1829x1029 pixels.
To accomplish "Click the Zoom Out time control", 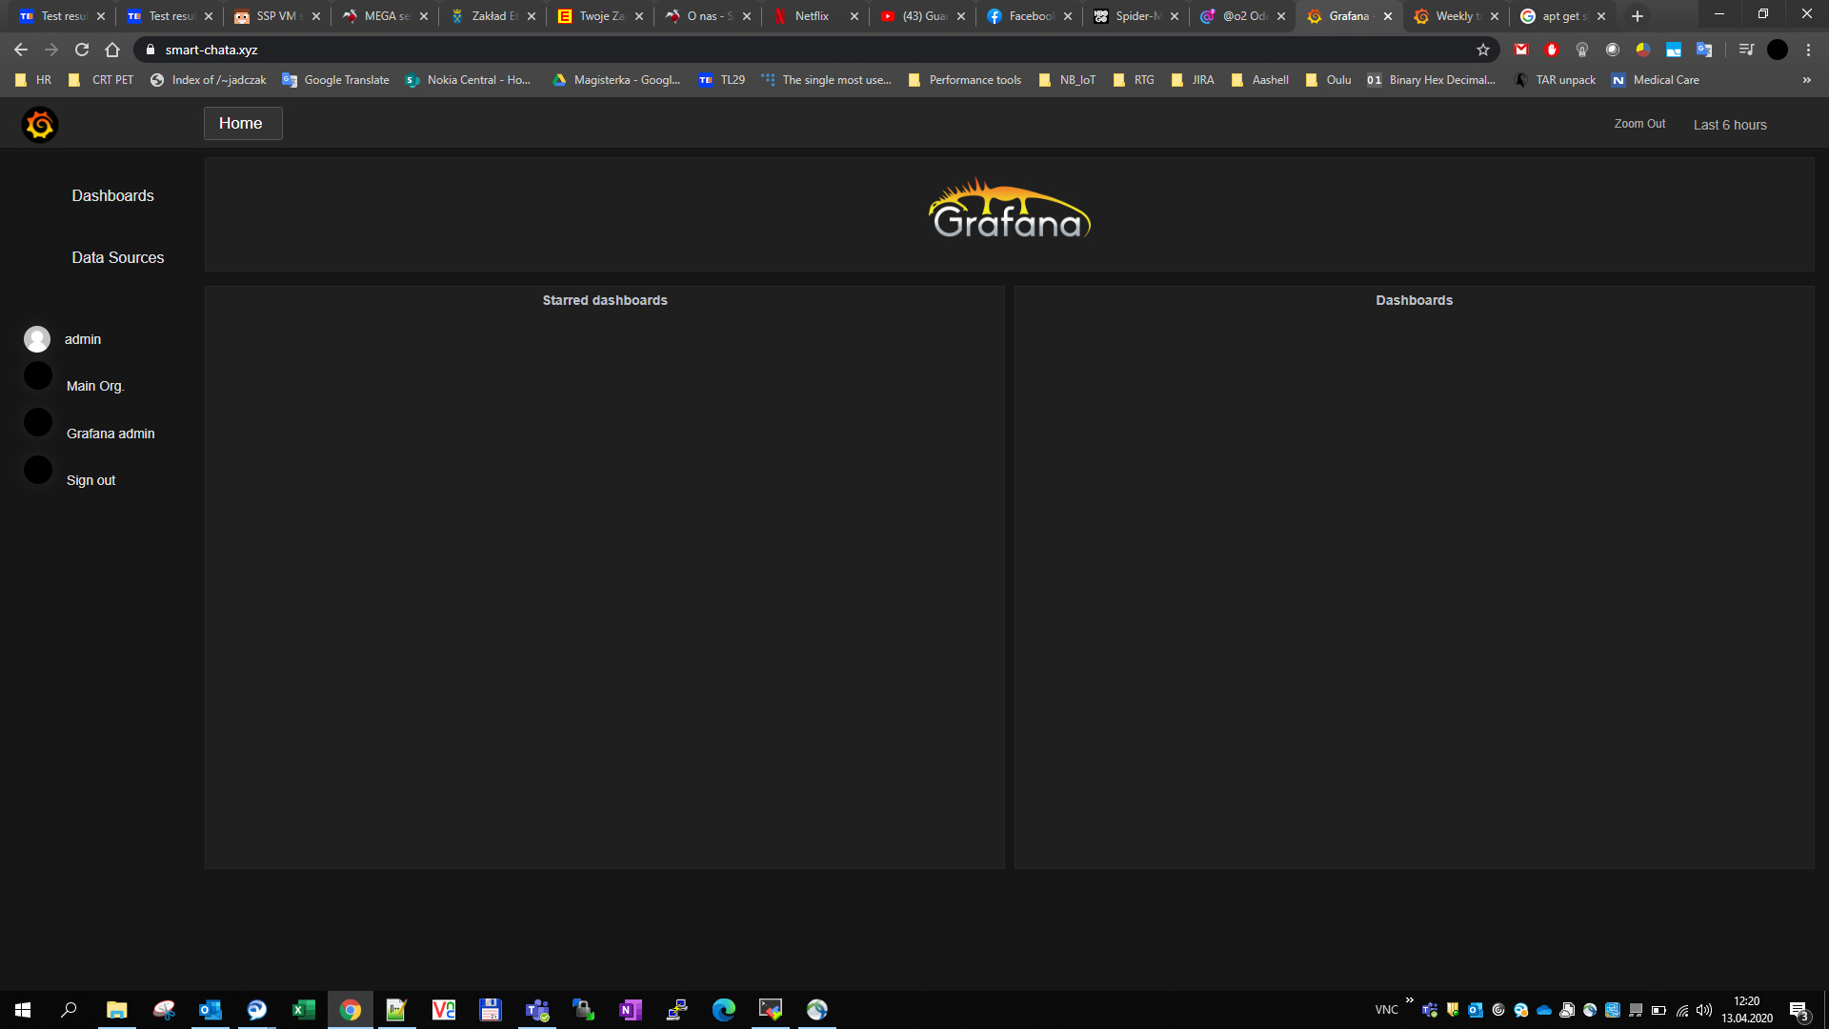I will click(1639, 124).
